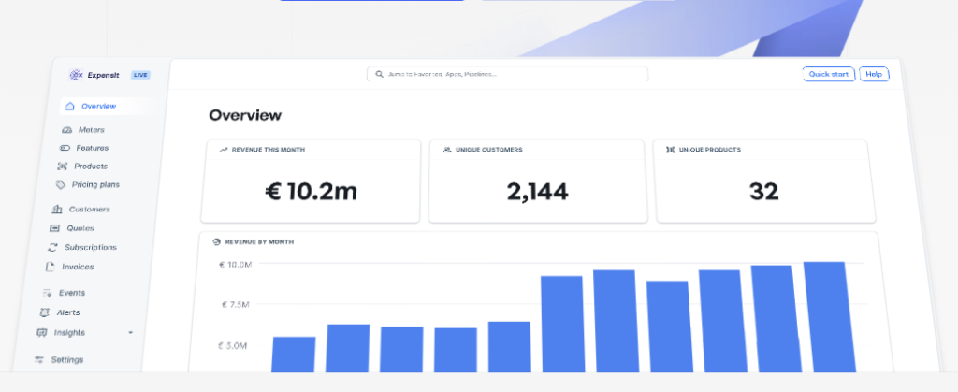Click the Help button
958x392 pixels.
874,75
